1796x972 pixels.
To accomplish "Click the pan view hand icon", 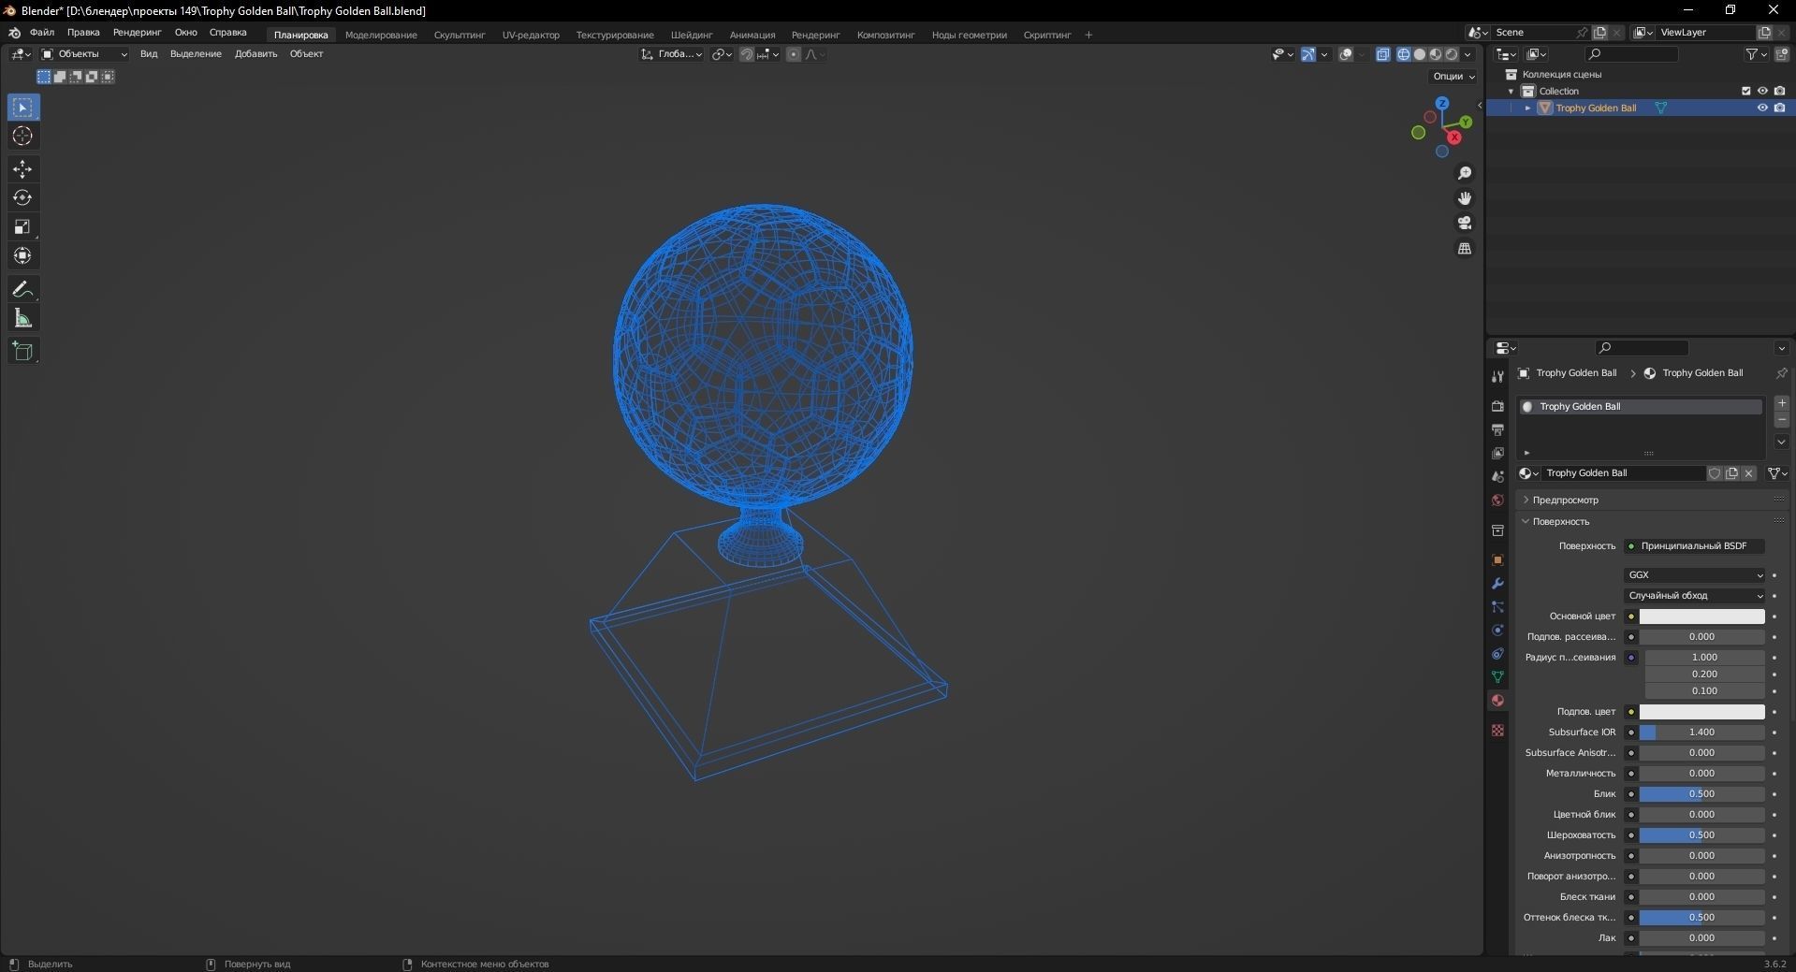I will pos(1465,198).
